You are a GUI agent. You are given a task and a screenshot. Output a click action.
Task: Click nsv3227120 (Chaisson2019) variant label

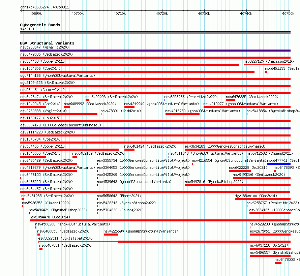coord(269,61)
